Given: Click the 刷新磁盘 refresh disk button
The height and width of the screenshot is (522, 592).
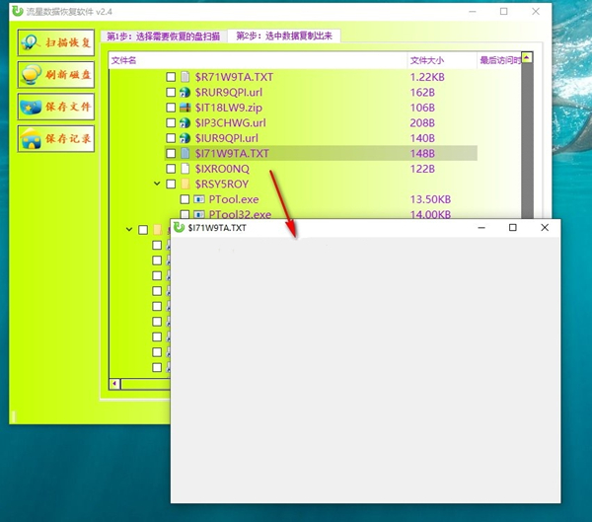Looking at the screenshot, I should click(x=55, y=74).
